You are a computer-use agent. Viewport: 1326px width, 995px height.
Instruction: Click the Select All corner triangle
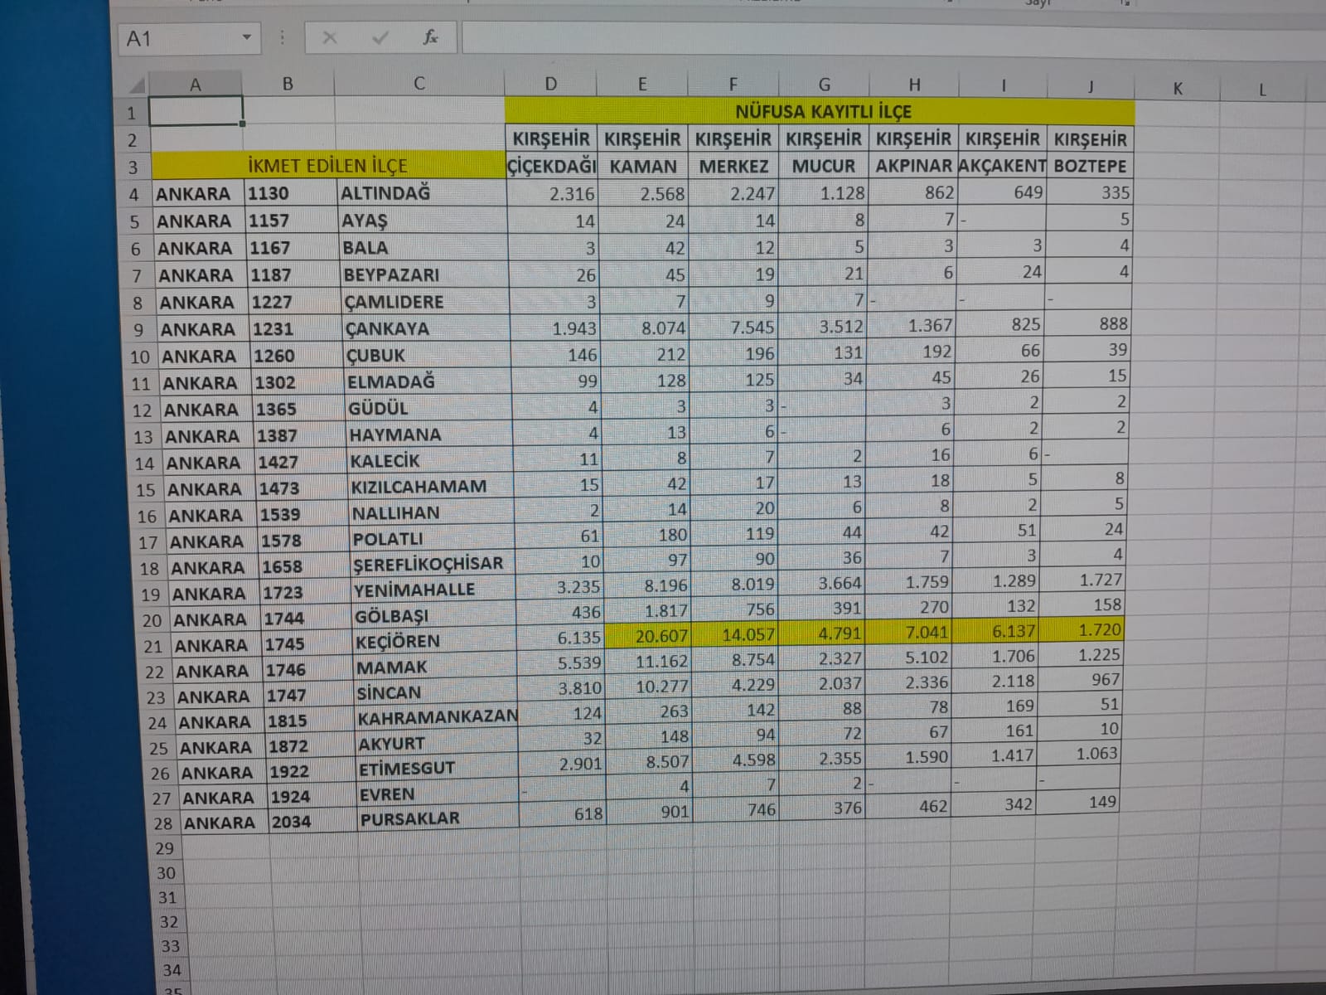(137, 85)
